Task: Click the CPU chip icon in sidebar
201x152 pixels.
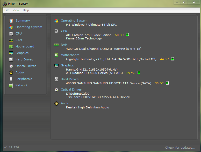Action: point(11,33)
